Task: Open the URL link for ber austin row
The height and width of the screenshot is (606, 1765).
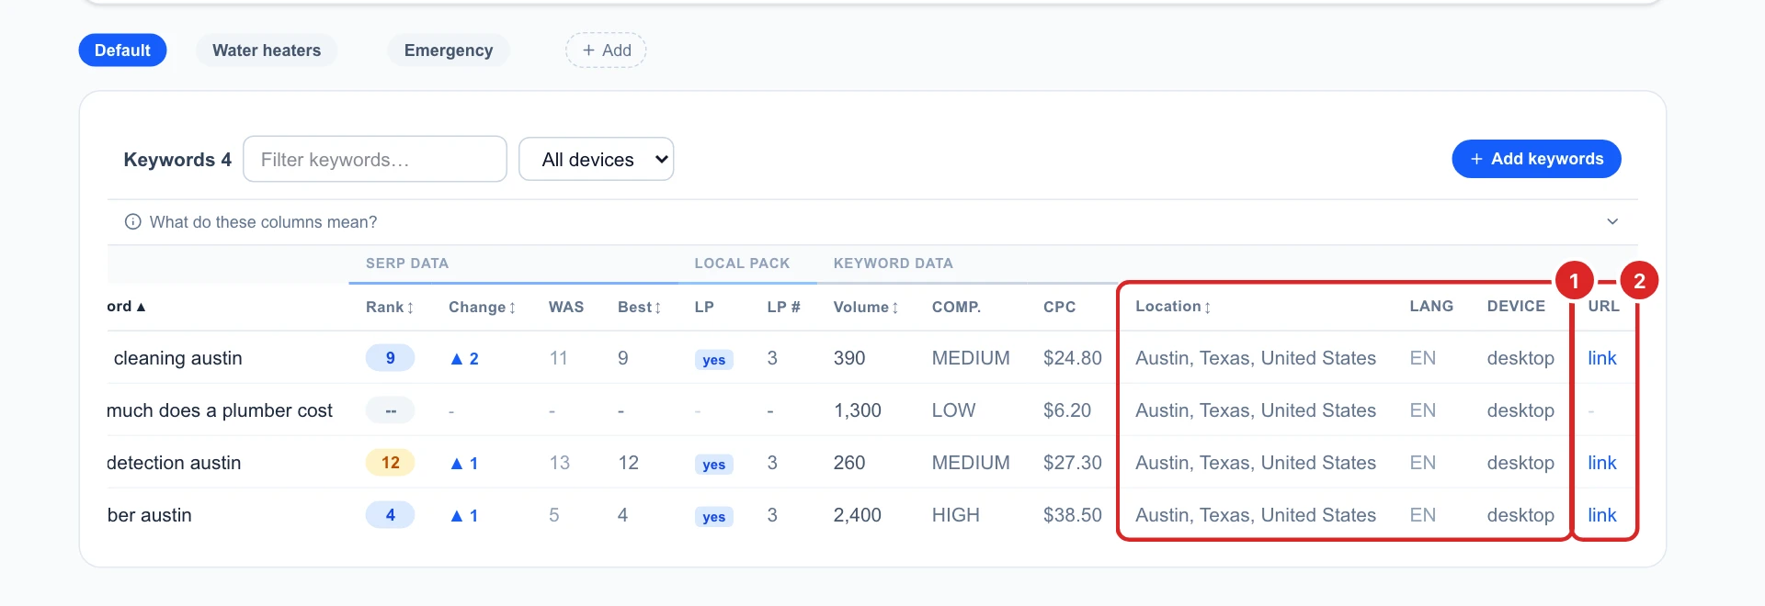Action: (x=1602, y=515)
